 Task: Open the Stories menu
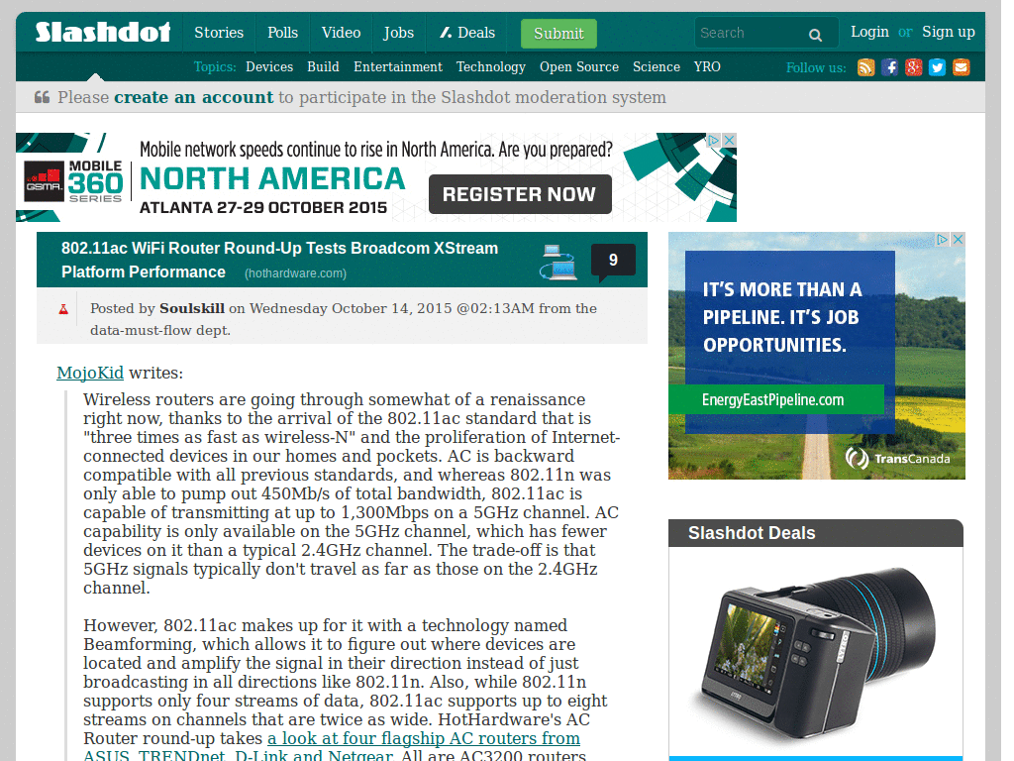(x=219, y=32)
